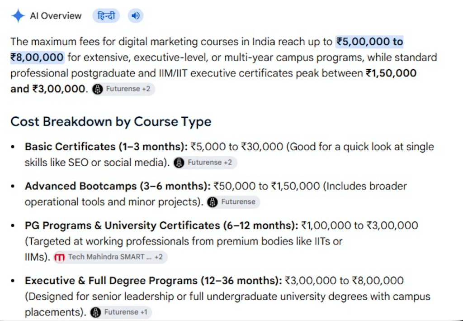Expand the Tech Mahindra SMART +2 sources chip

(110, 257)
